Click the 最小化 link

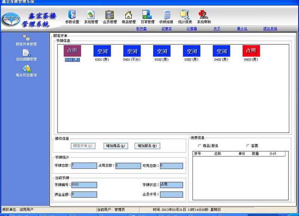tap(242, 29)
